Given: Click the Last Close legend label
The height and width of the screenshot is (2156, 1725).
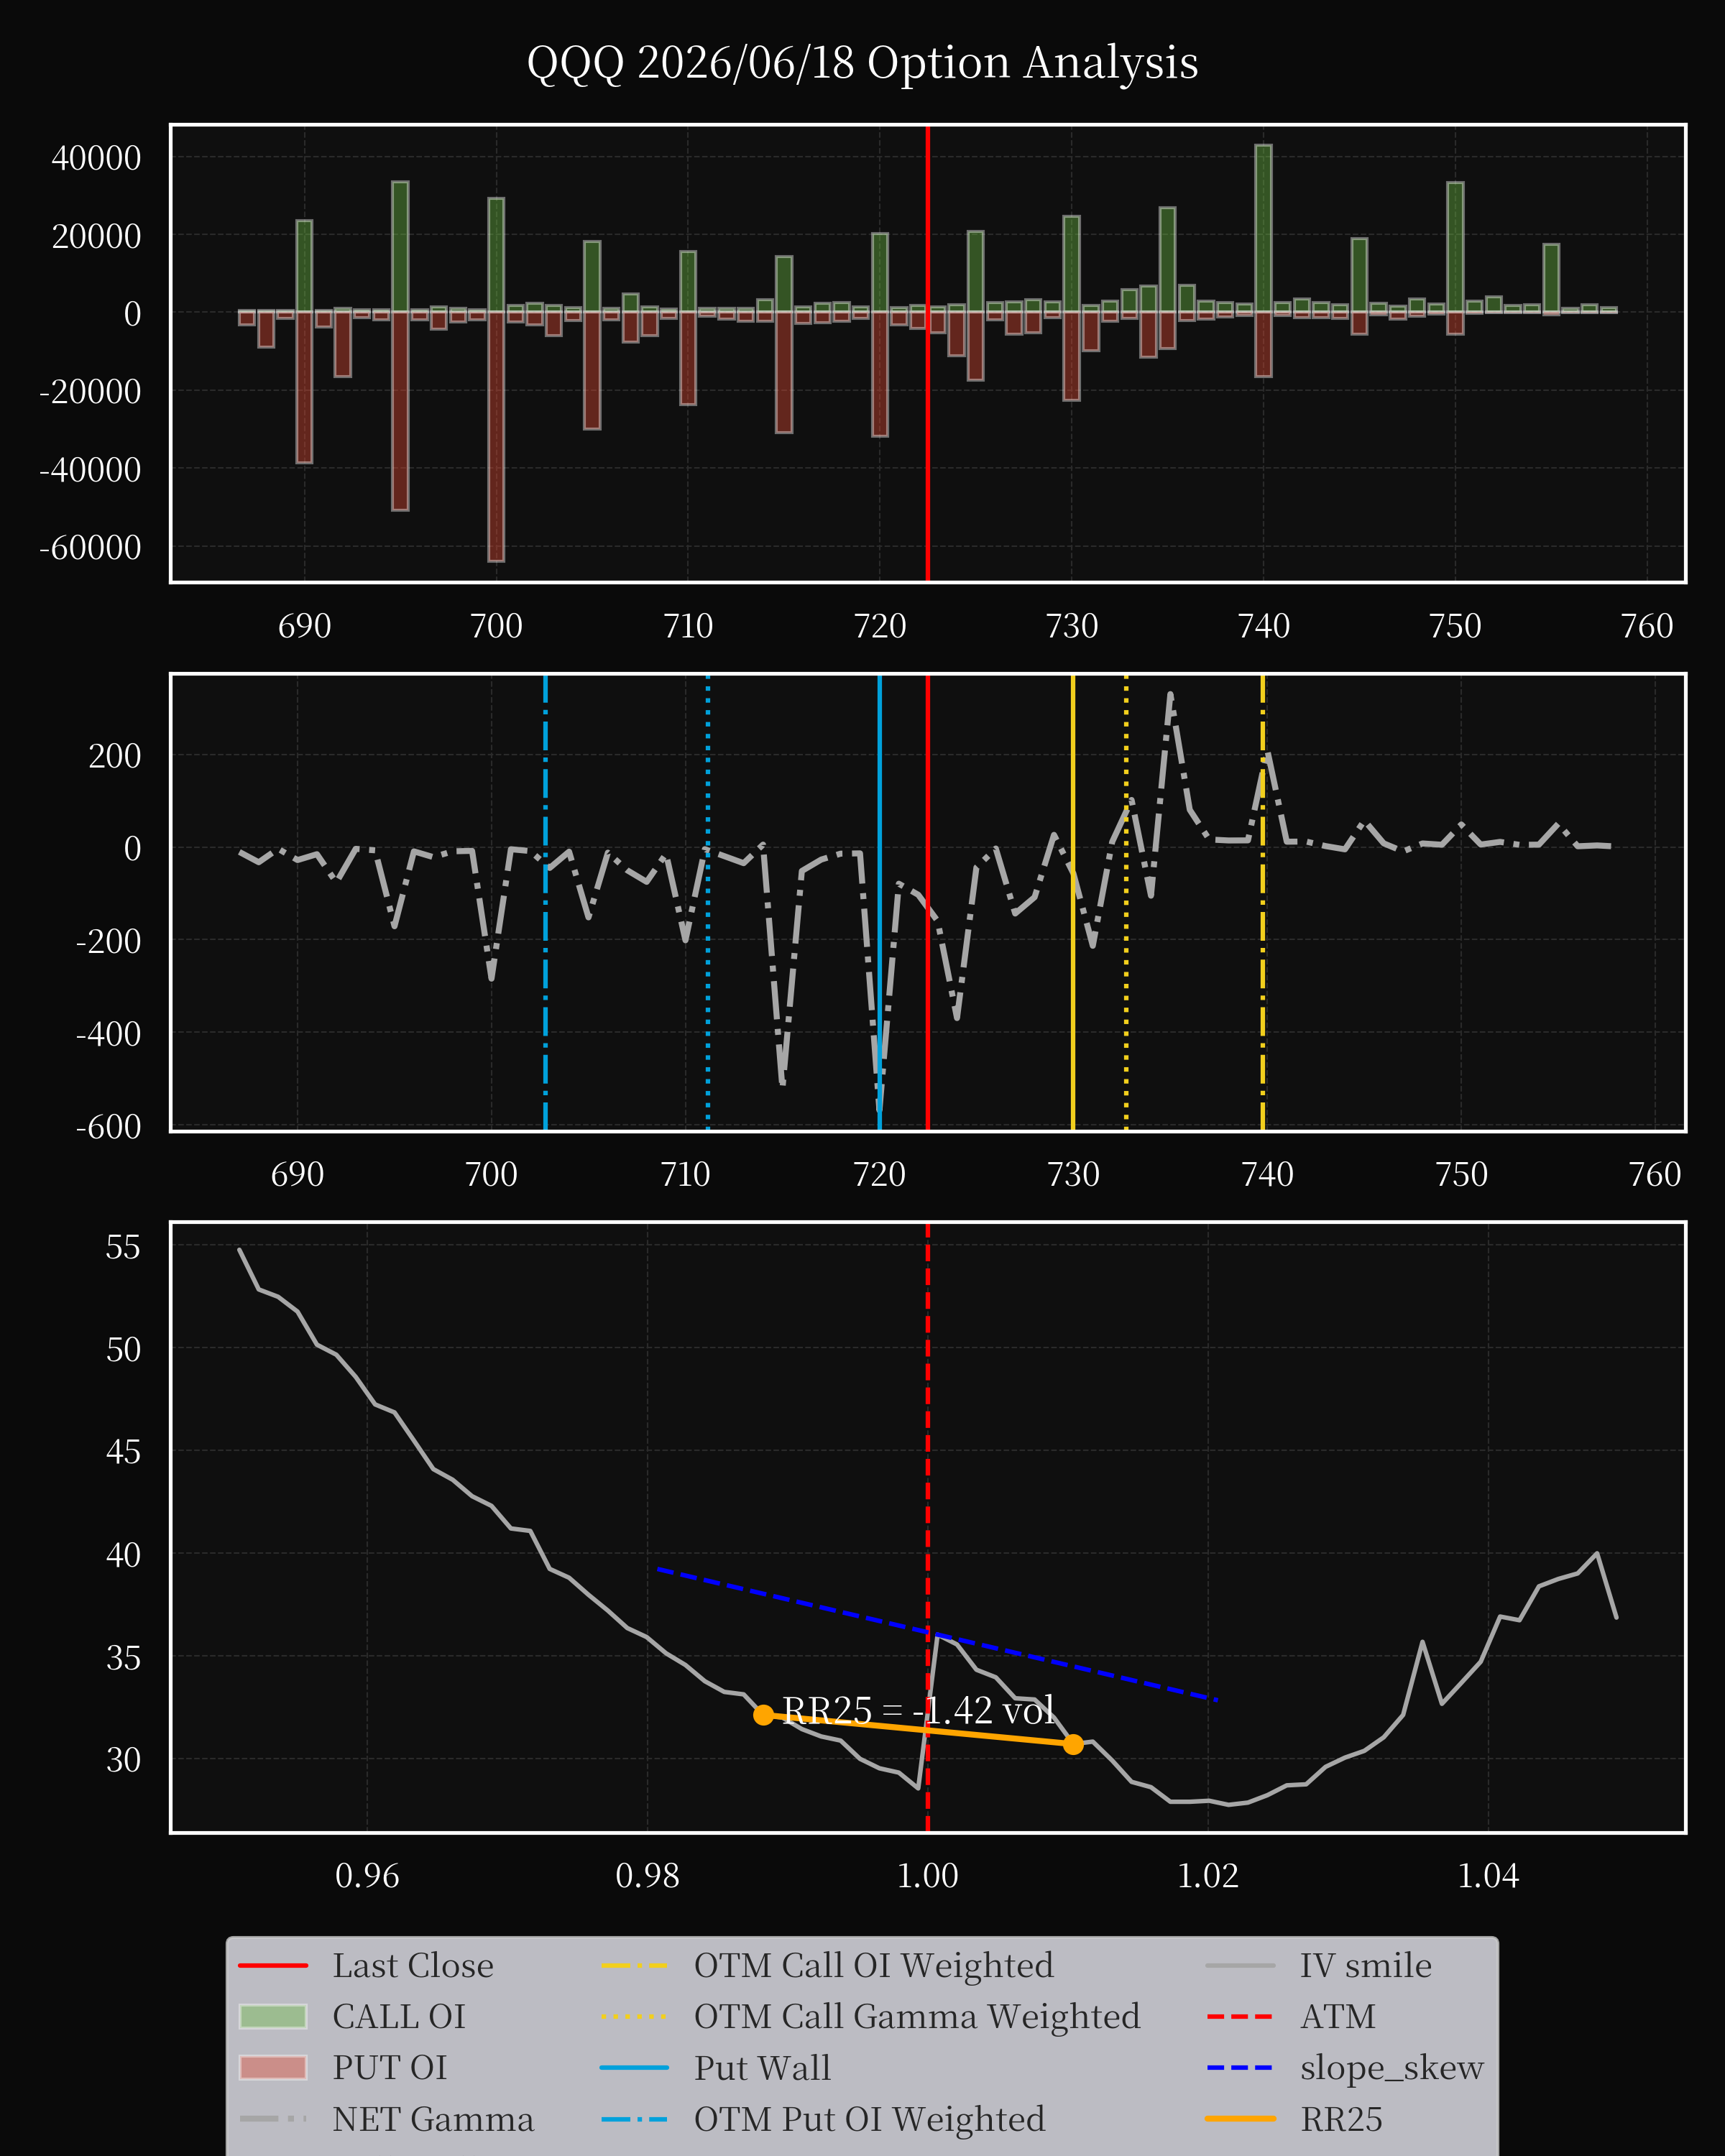Looking at the screenshot, I should point(413,1965).
